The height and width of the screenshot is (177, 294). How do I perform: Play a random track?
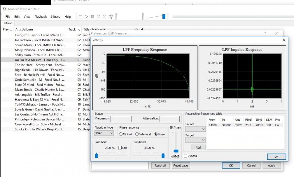[111, 17]
